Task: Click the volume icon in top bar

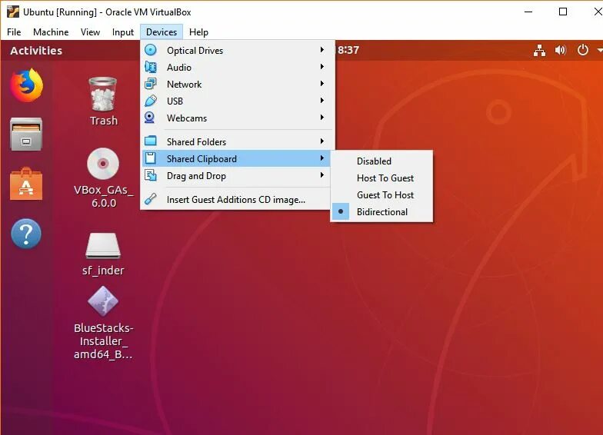Action: (x=560, y=50)
